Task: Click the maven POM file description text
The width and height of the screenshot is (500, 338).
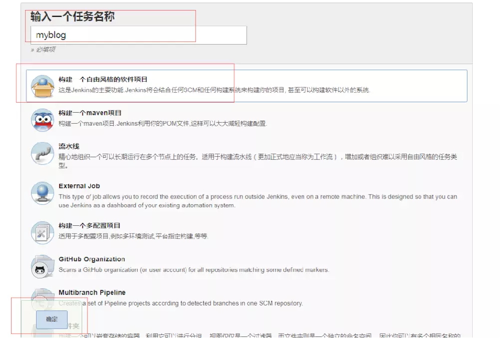Action: point(162,124)
